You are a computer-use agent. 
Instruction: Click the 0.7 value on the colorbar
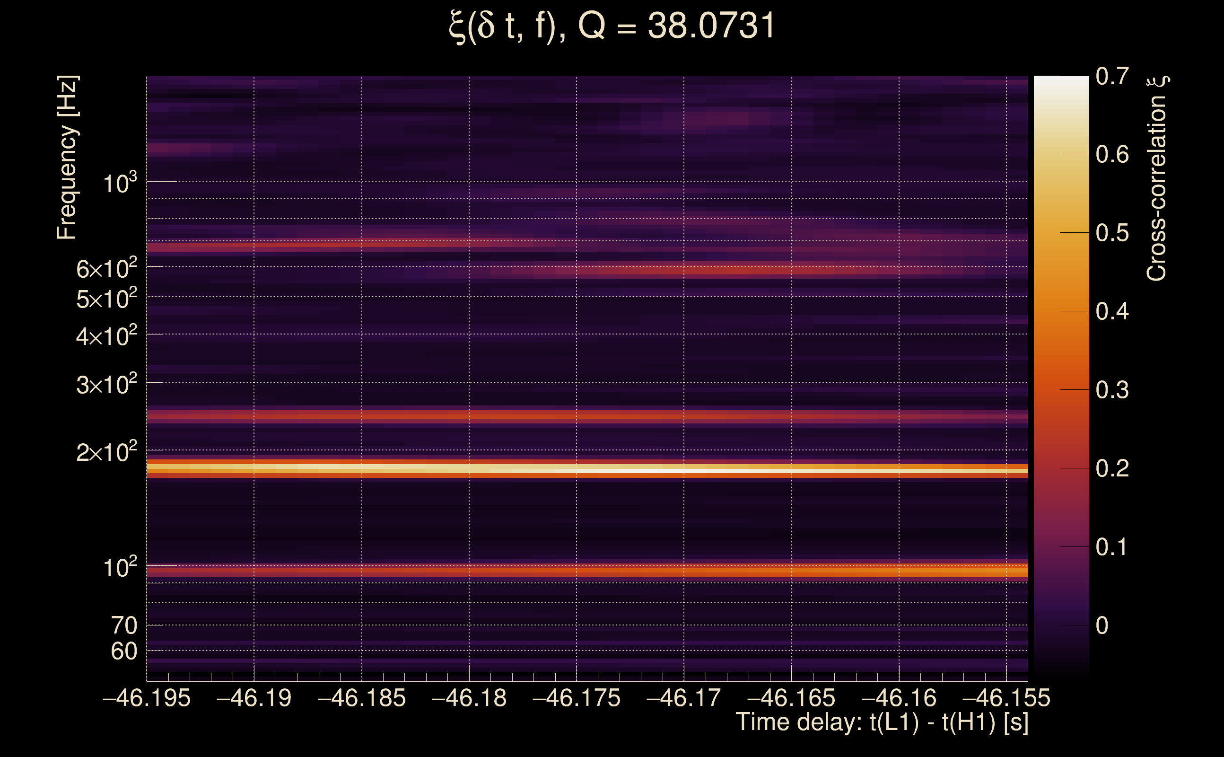(1112, 77)
